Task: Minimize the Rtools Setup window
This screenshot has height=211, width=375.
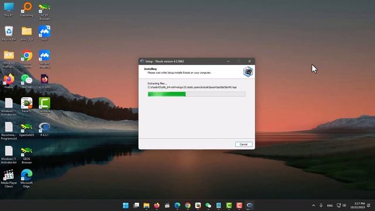Action: [x=228, y=61]
